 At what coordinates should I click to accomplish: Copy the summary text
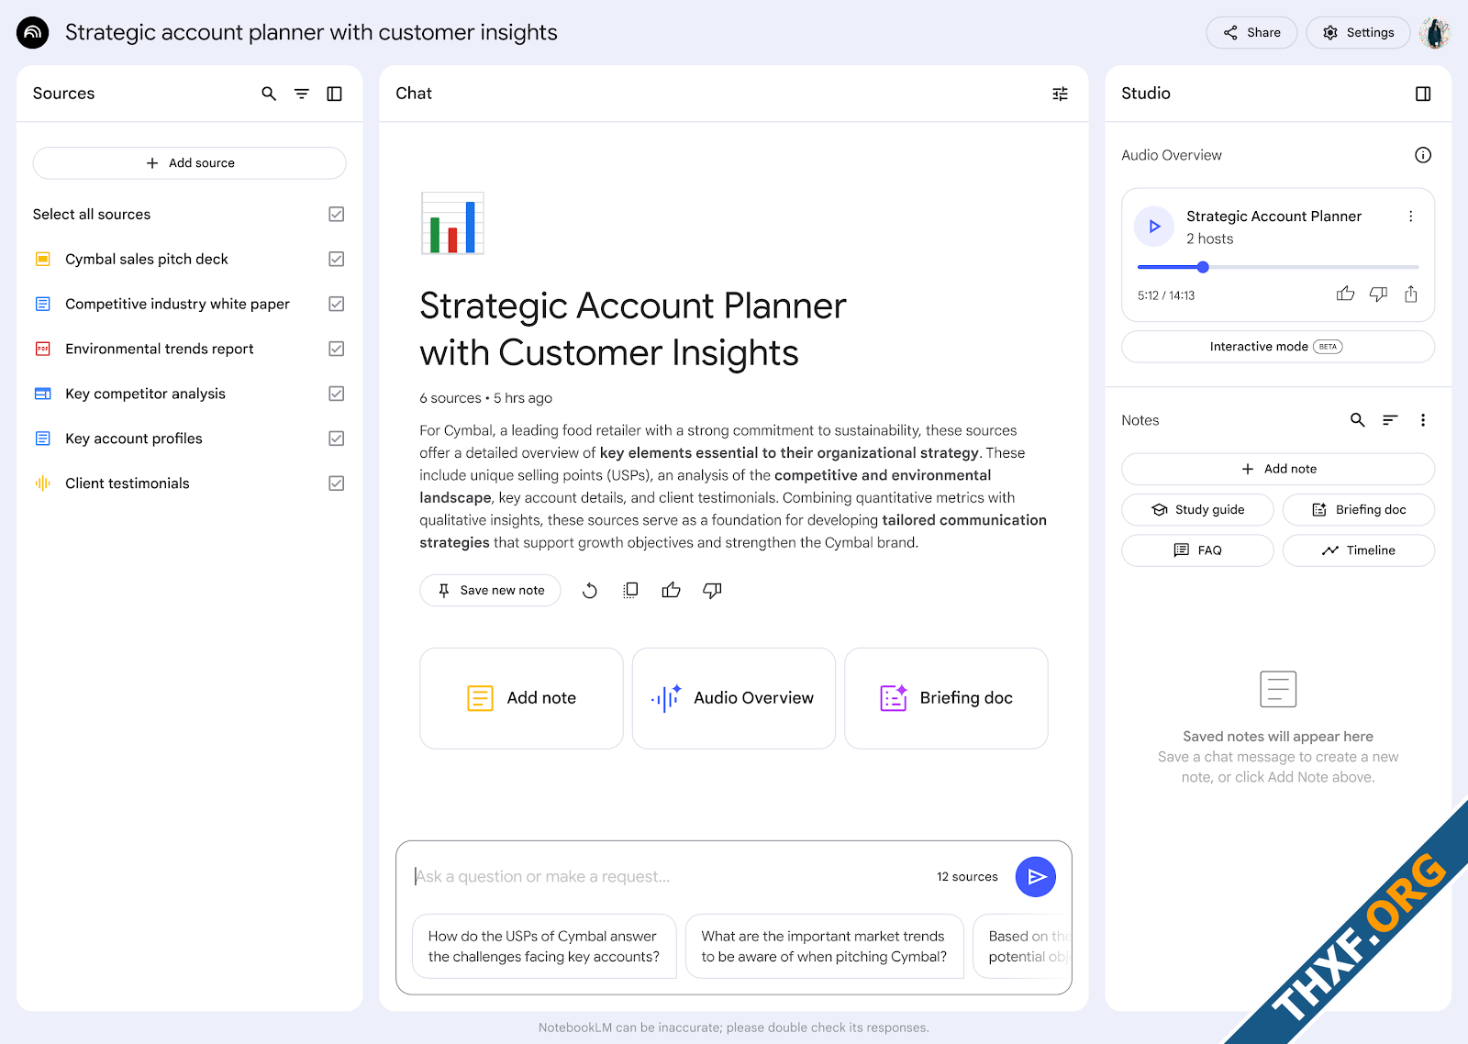[x=630, y=591]
